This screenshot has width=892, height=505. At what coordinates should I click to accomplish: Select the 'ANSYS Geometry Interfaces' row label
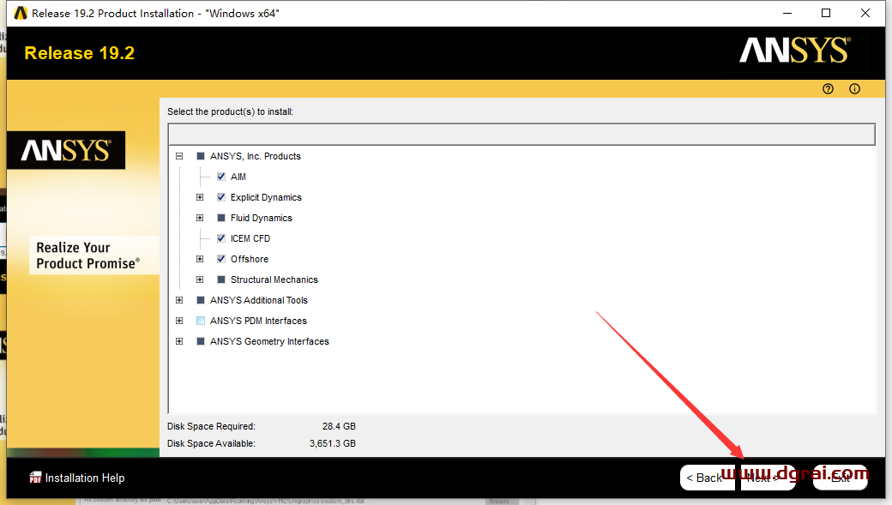click(x=269, y=341)
